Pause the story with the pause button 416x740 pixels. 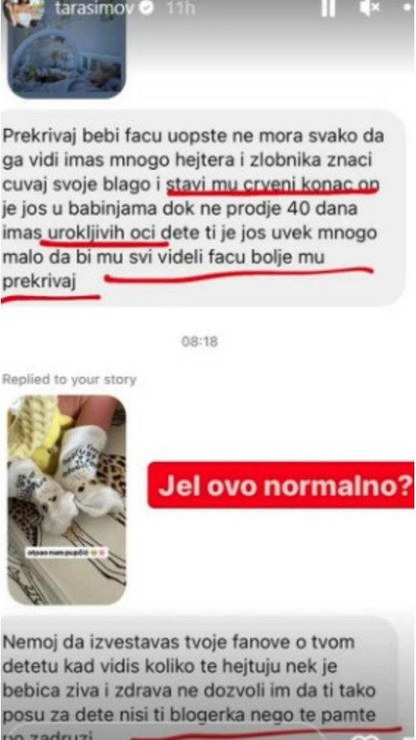point(329,8)
